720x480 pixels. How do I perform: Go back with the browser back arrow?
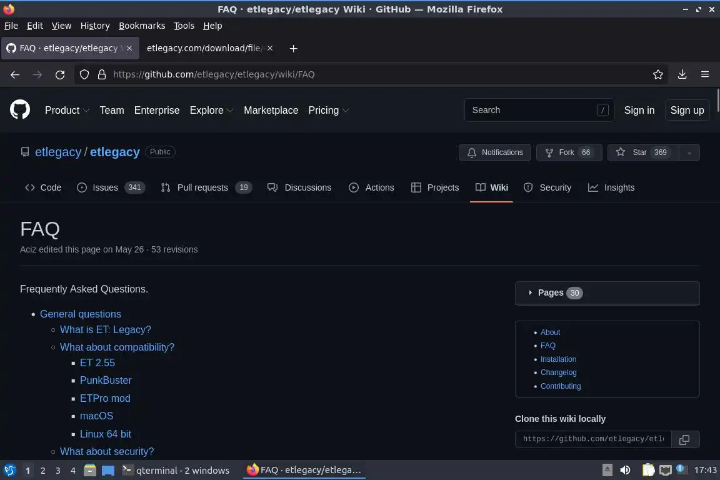15,74
